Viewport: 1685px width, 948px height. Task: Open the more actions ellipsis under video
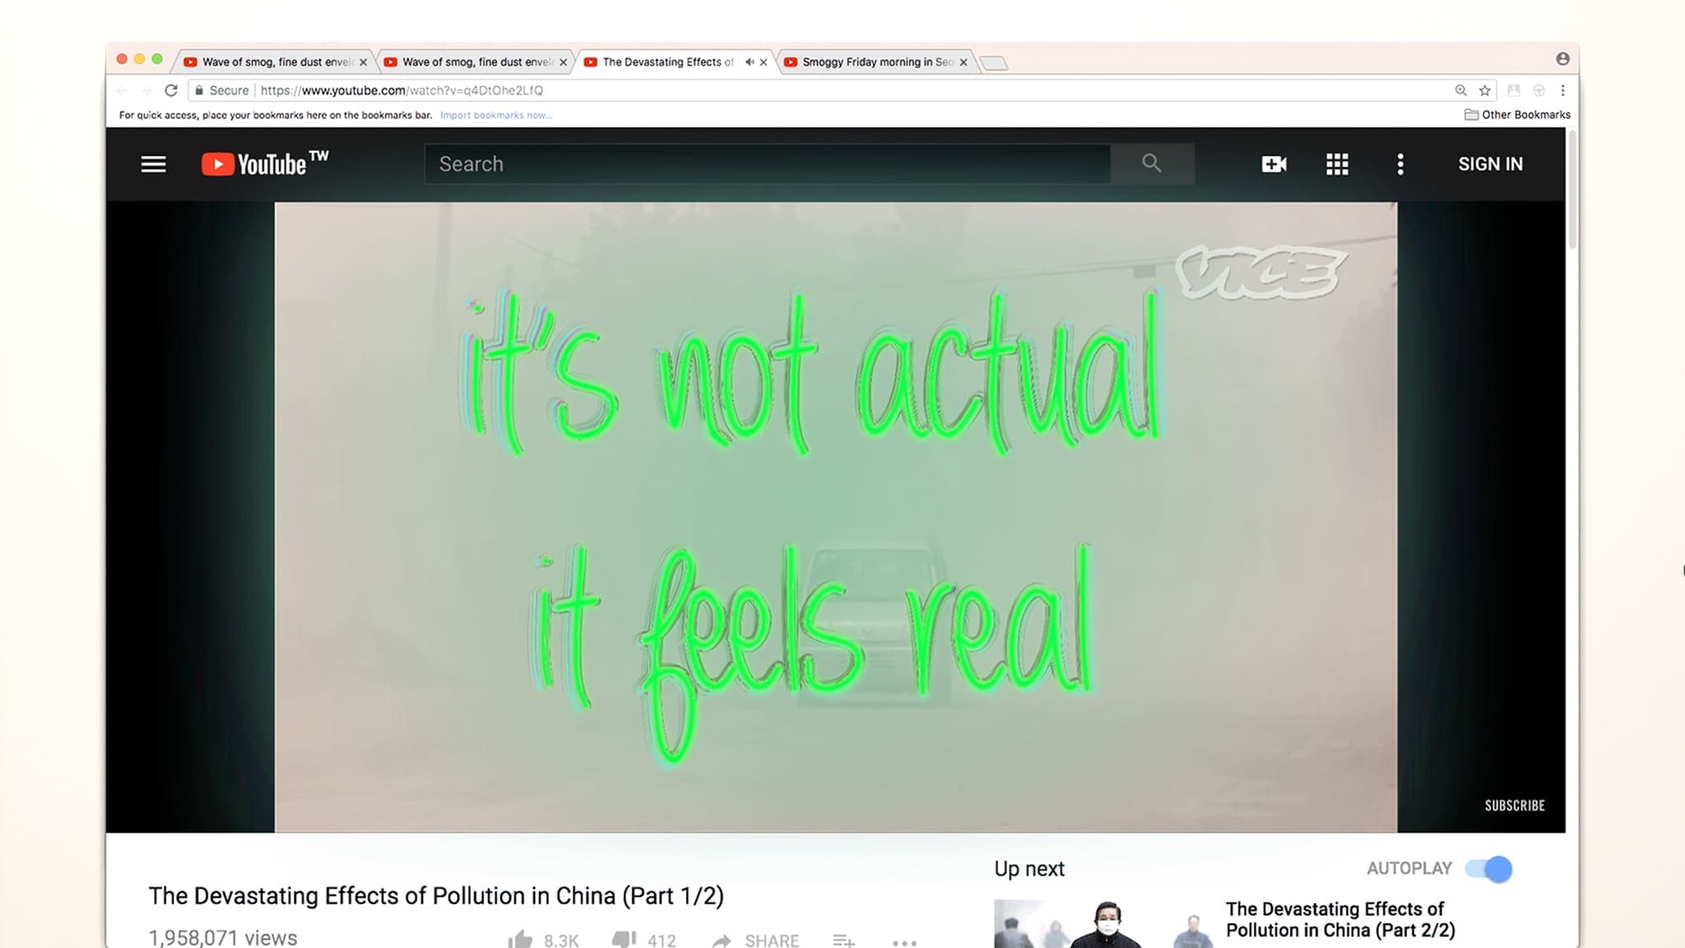click(x=904, y=941)
